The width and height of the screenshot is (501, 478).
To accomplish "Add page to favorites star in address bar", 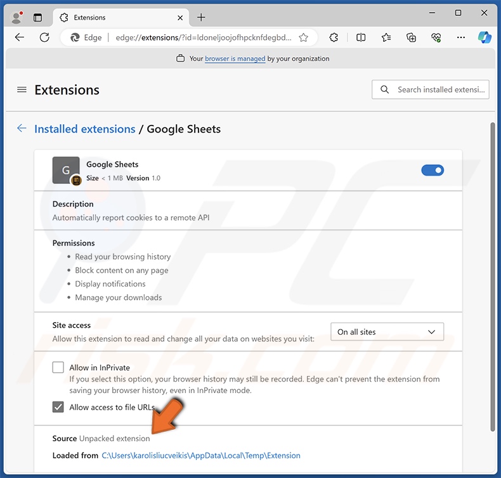I will [303, 37].
